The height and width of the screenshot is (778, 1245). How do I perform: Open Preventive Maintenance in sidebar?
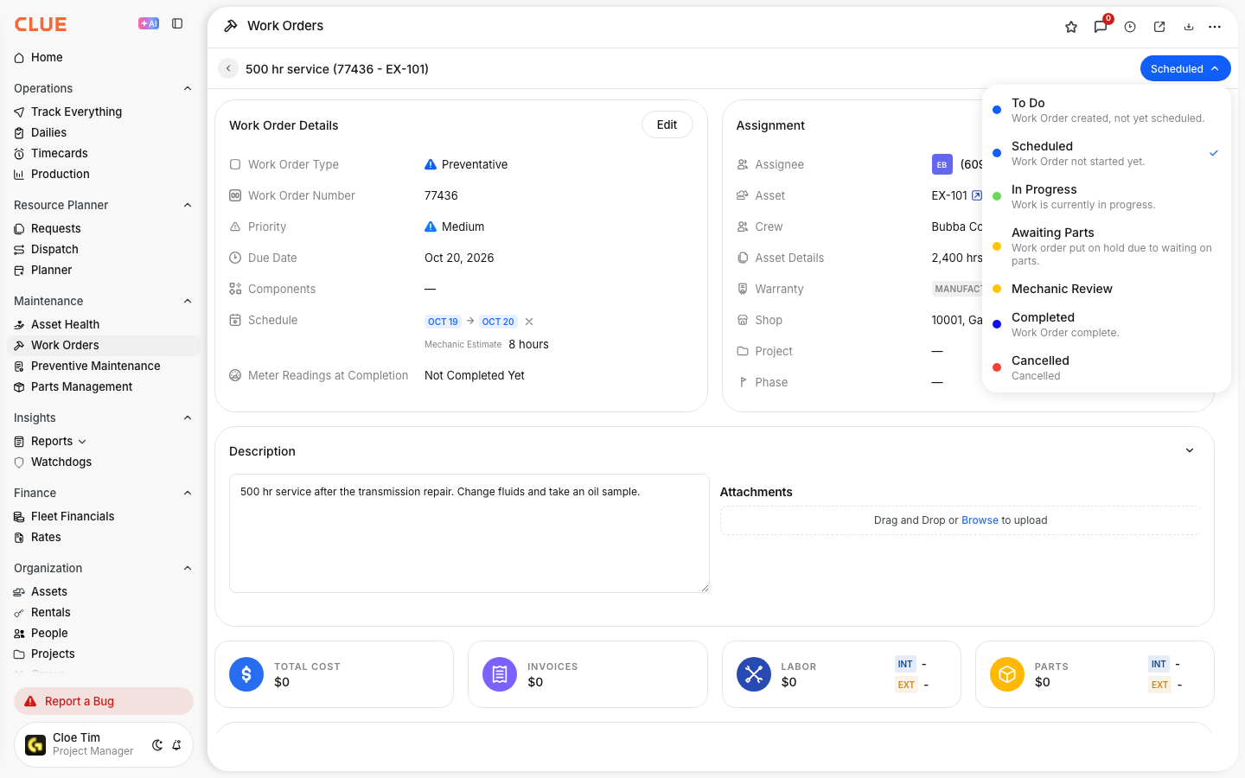[x=104, y=366]
